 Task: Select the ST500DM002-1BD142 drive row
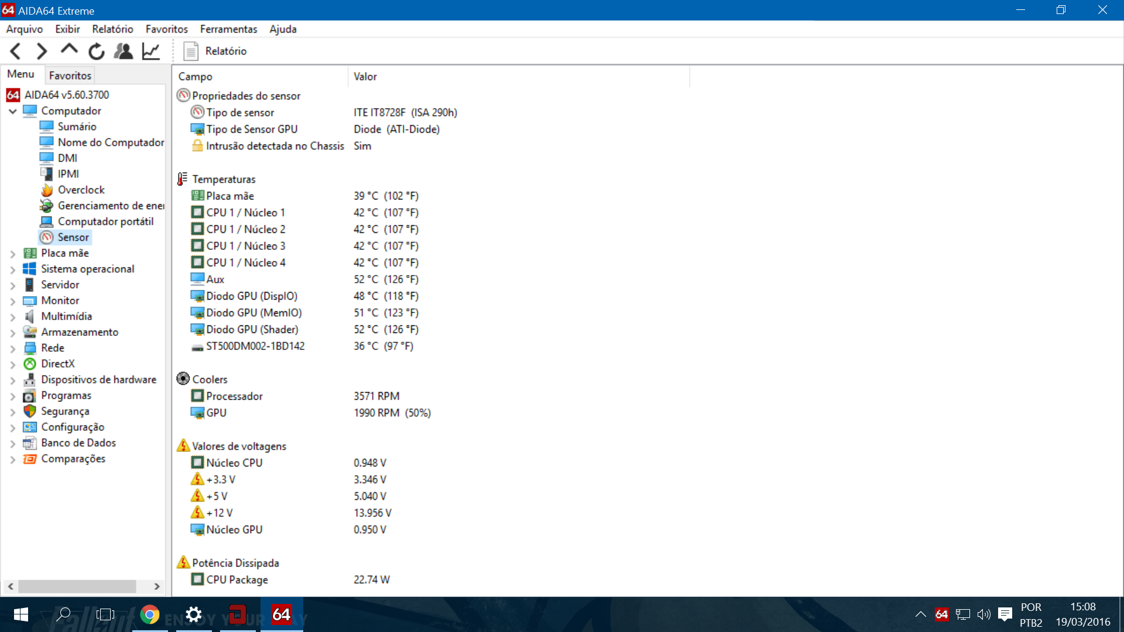302,346
